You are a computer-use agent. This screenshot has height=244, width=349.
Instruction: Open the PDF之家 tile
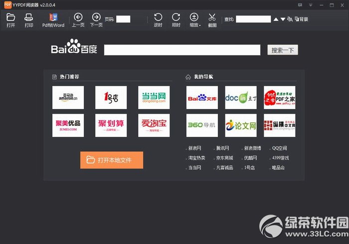coord(280,98)
